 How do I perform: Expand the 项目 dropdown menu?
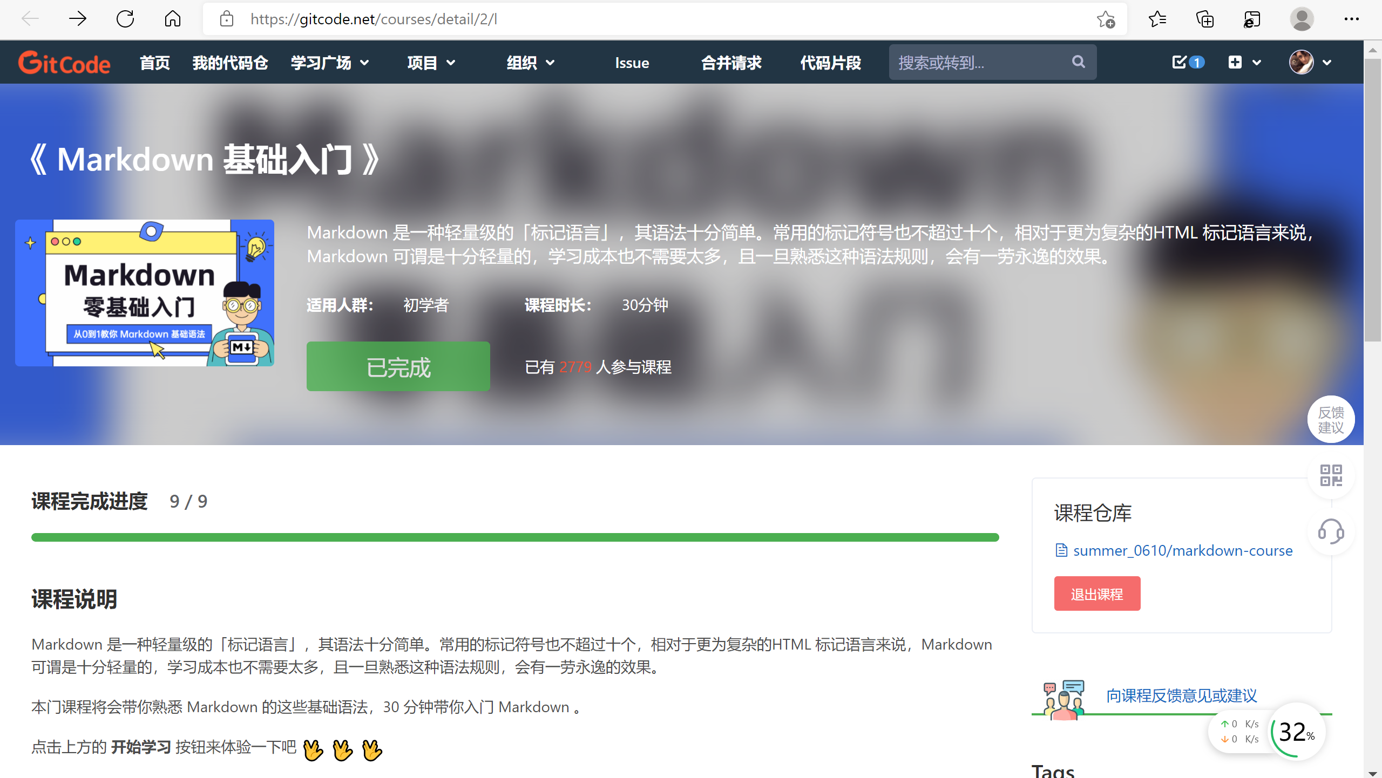point(431,63)
